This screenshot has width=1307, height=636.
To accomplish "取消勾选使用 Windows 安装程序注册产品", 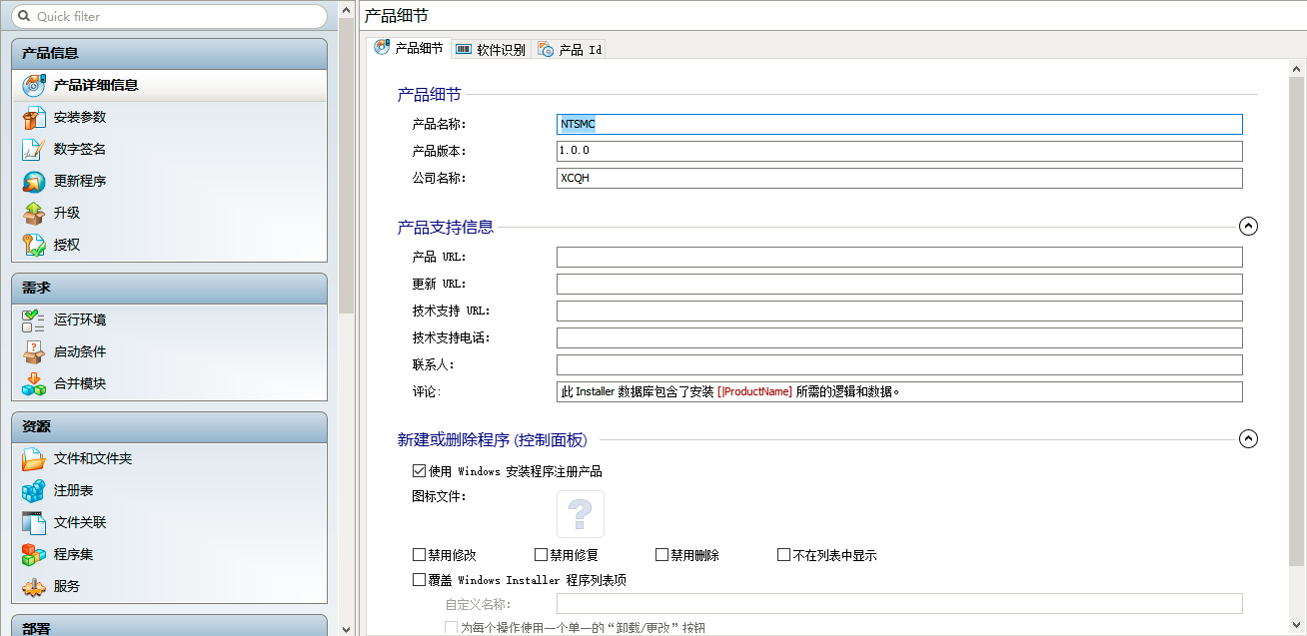I will (x=419, y=470).
